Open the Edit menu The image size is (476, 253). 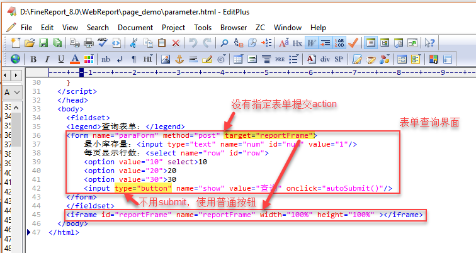(47, 28)
